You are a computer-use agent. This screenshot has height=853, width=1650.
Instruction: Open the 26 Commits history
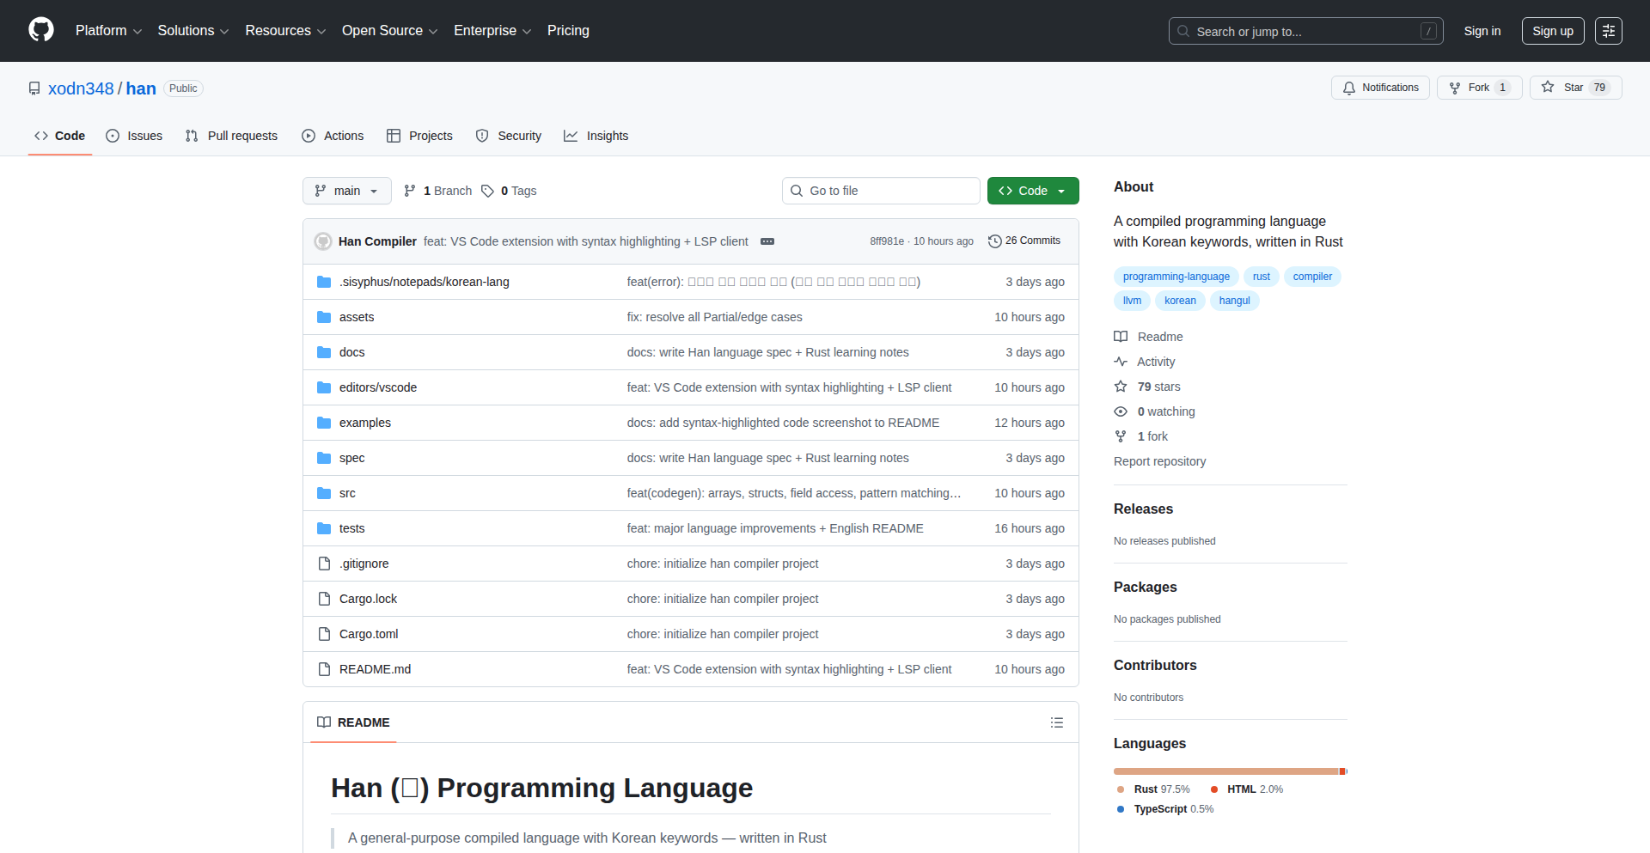click(x=1024, y=241)
